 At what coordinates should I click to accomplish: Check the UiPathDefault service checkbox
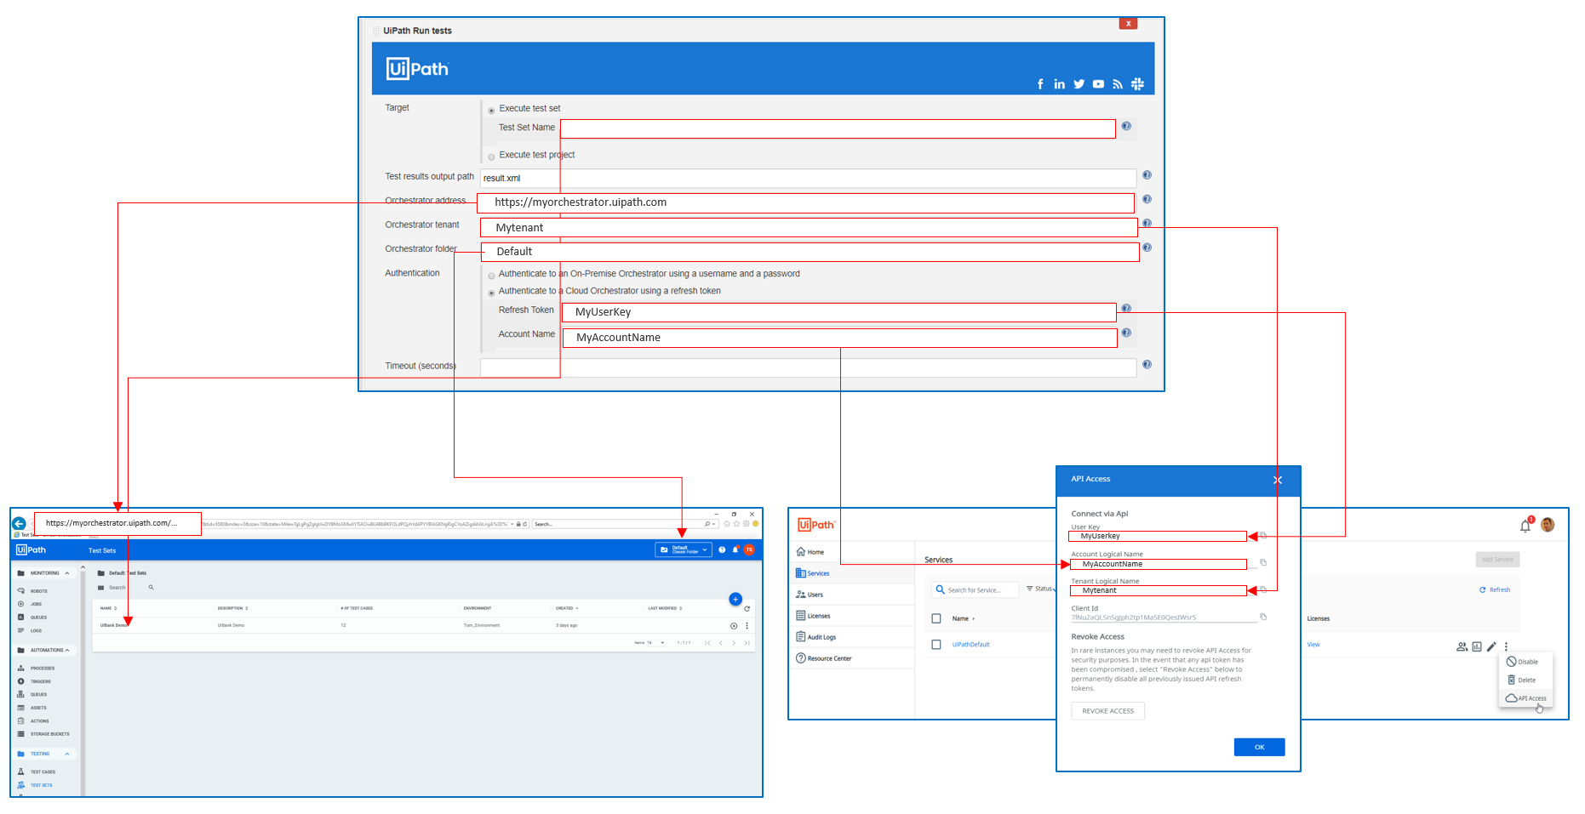coord(936,645)
